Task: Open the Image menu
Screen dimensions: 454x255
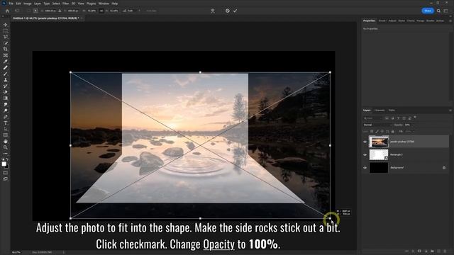Action: pyautogui.click(x=27, y=4)
